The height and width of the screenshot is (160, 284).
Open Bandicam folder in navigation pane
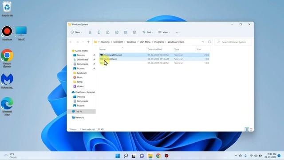click(x=80, y=73)
